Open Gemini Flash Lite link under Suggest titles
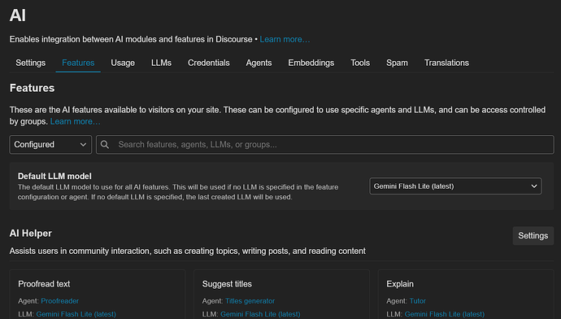The image size is (561, 319). [260, 314]
